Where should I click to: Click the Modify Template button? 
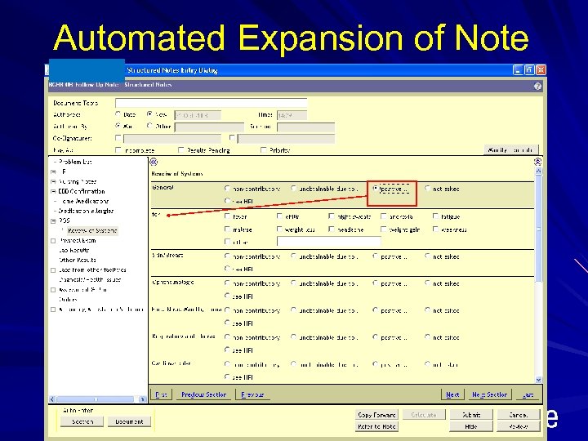point(511,150)
